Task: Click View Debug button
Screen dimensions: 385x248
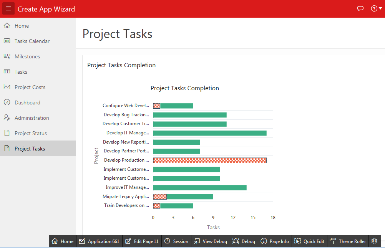Action: click(211, 241)
